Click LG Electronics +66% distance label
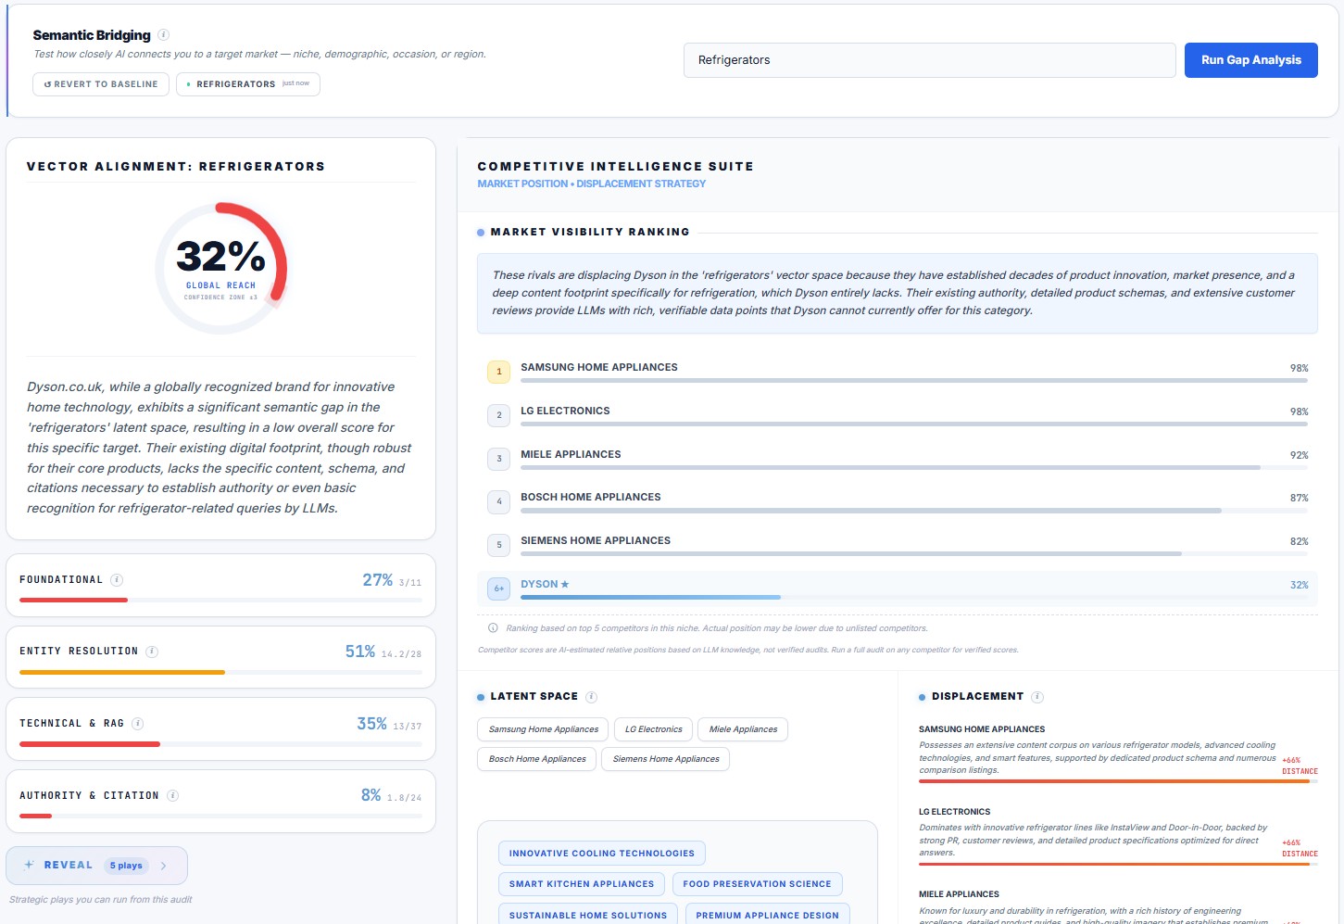 click(x=1300, y=848)
